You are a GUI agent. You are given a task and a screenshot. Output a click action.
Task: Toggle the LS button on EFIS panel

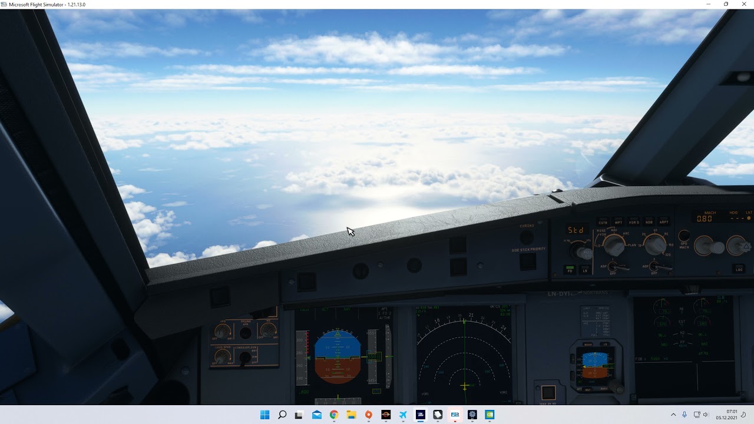tap(585, 270)
